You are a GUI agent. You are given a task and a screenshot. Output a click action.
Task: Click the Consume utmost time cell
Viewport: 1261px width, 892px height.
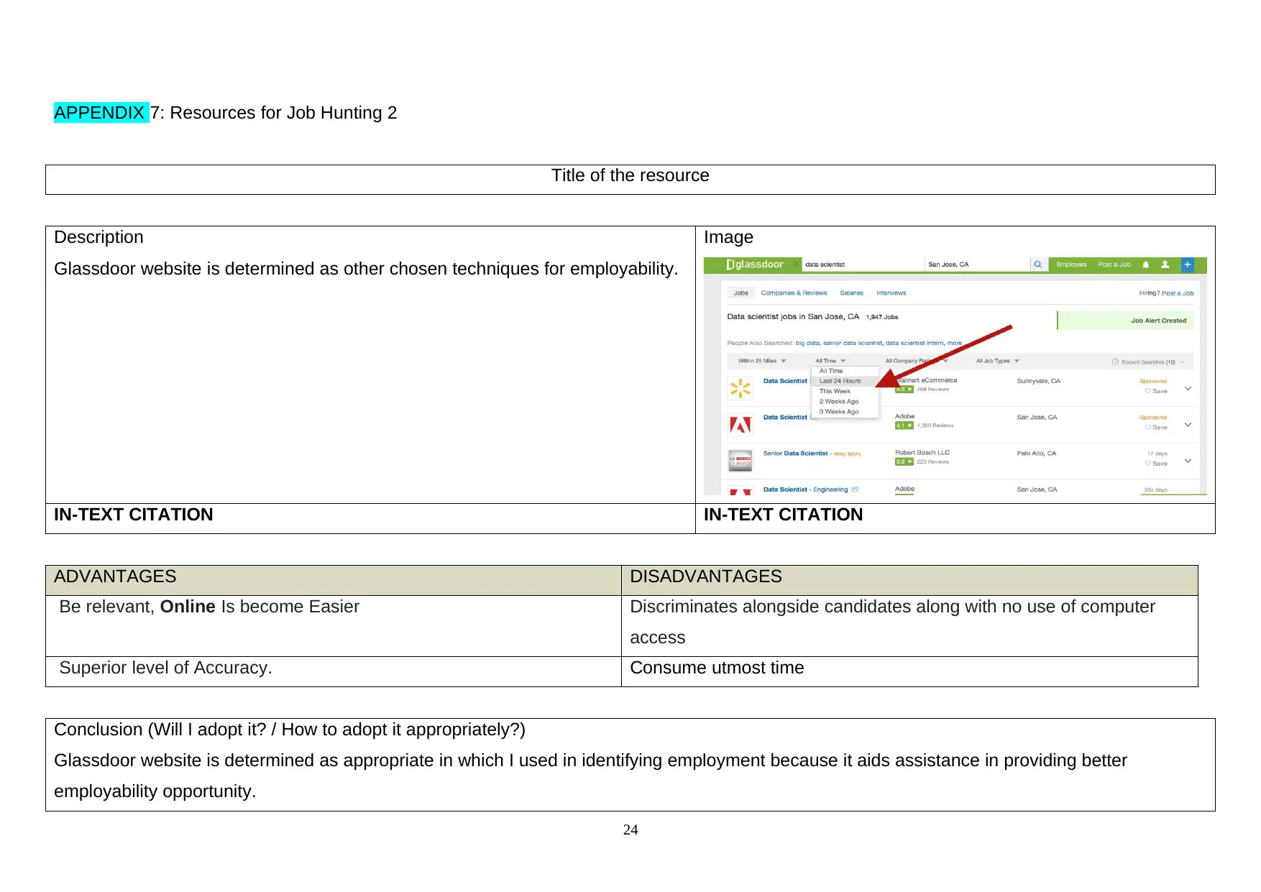[909, 671]
